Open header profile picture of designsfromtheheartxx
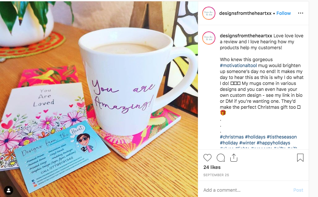This screenshot has height=197, width=318. tap(209, 13)
